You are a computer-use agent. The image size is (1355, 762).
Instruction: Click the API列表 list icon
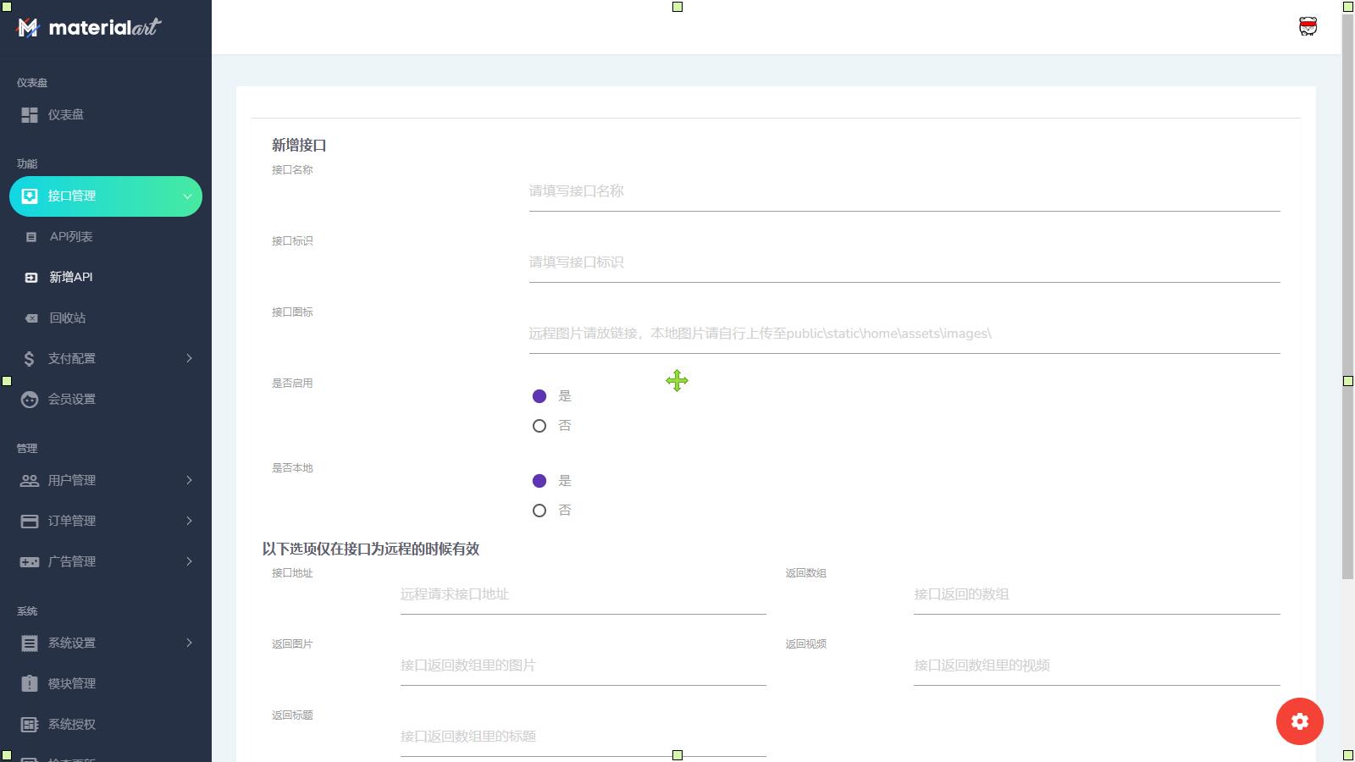click(31, 237)
